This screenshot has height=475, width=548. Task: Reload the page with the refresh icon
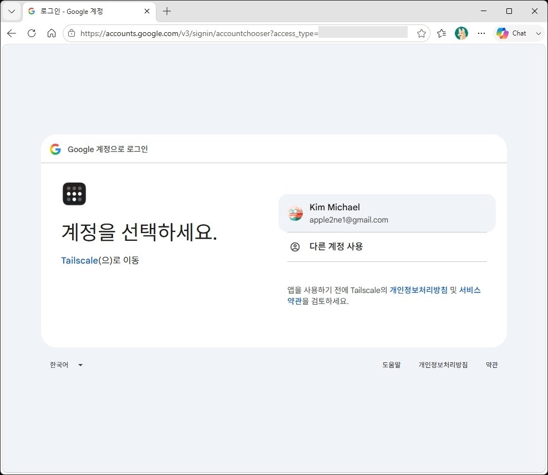coord(32,33)
